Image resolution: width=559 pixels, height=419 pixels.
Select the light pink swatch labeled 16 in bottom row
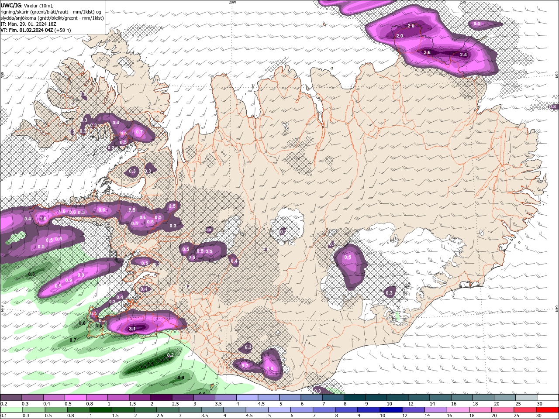click(457, 410)
